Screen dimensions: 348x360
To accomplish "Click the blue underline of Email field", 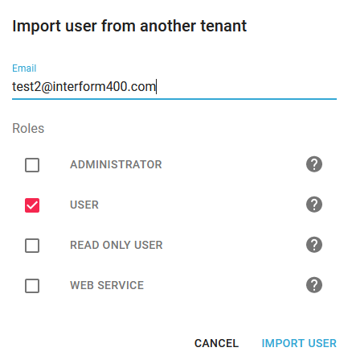I will (x=174, y=99).
